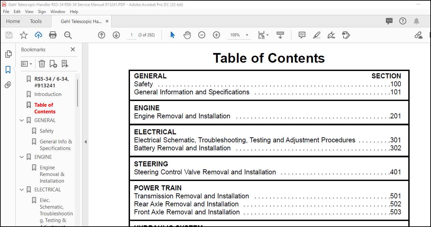Switch to the Tools tab
The width and height of the screenshot is (431, 227).
(36, 21)
